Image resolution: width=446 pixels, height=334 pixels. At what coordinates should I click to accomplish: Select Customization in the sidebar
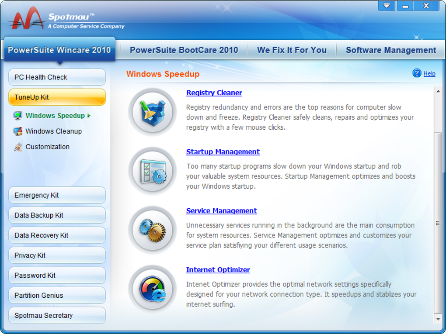[x=48, y=147]
